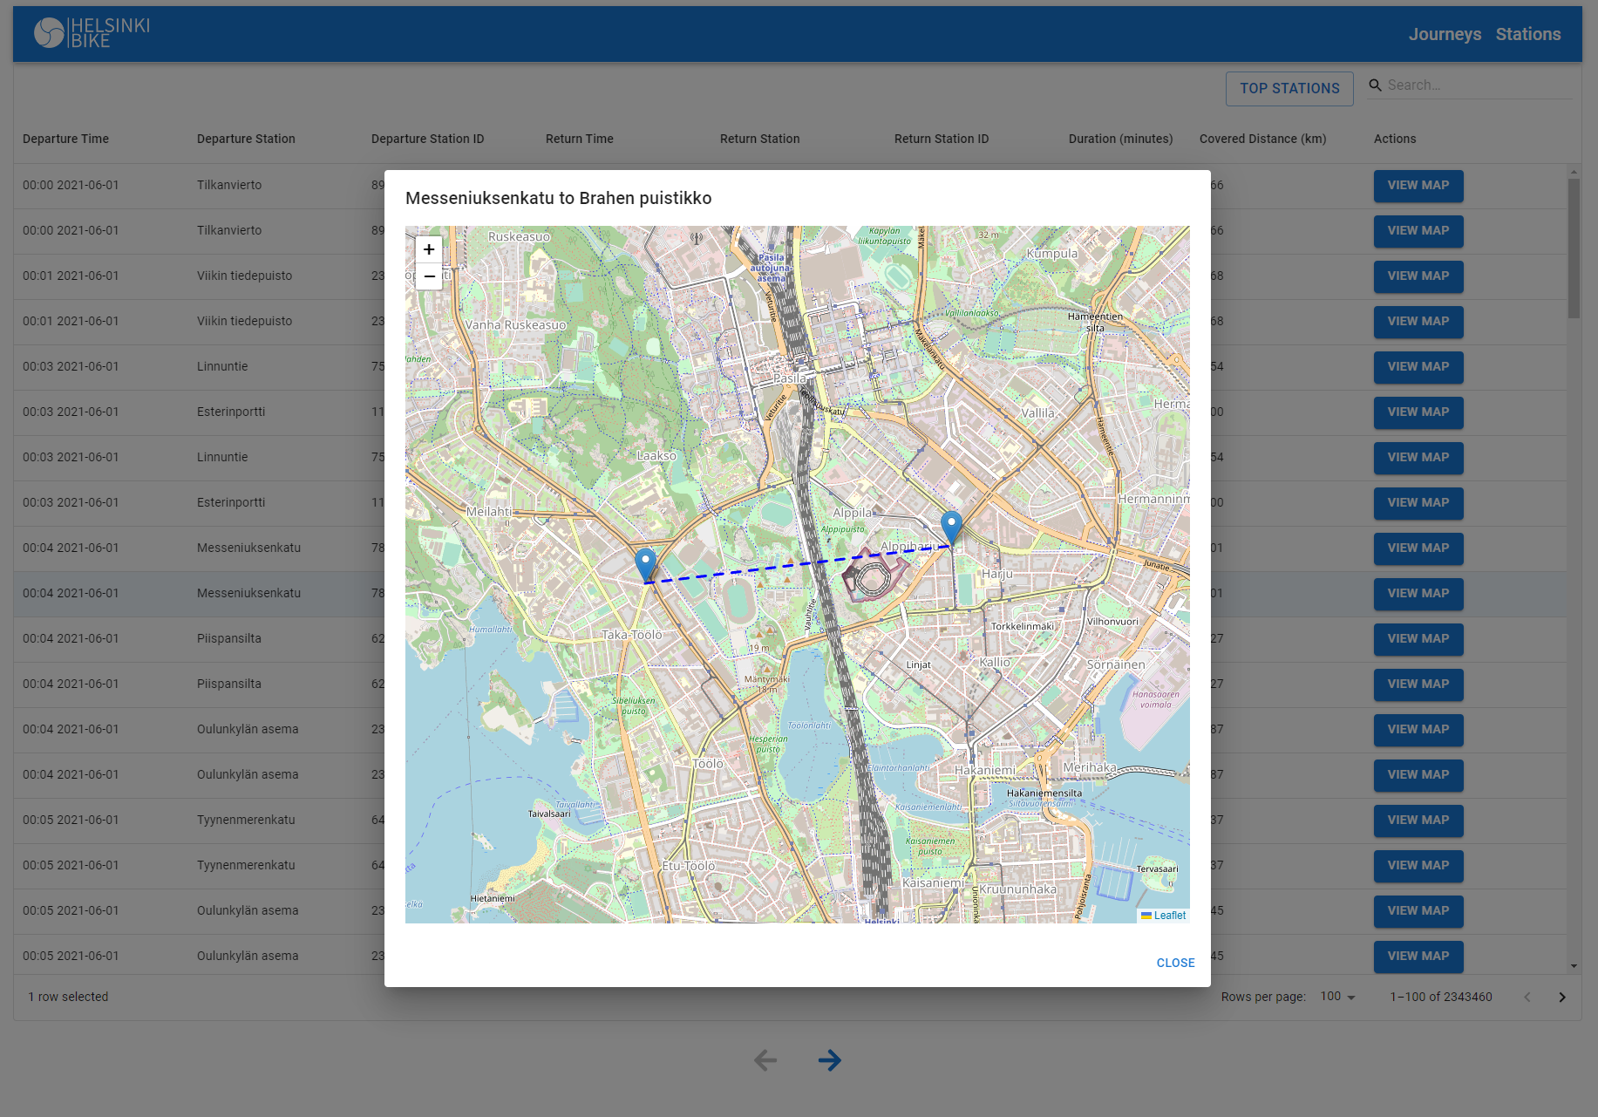Click inside the Search field
Image resolution: width=1598 pixels, height=1117 pixels.
[1473, 85]
